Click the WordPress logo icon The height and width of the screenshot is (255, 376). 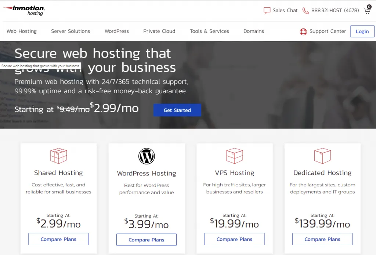pos(147,156)
